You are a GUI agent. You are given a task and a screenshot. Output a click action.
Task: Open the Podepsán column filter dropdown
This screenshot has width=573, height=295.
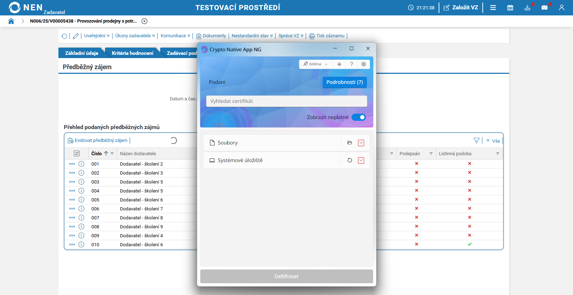pyautogui.click(x=431, y=153)
